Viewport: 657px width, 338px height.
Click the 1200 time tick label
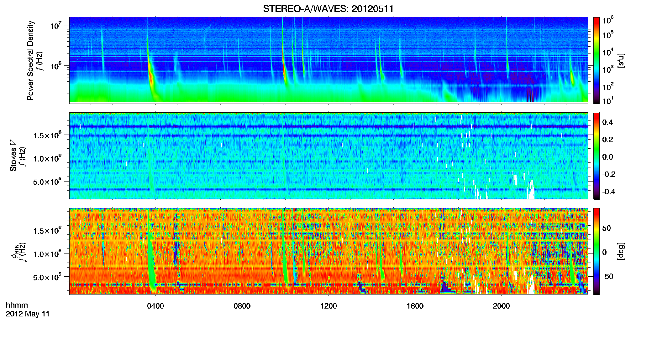click(328, 306)
